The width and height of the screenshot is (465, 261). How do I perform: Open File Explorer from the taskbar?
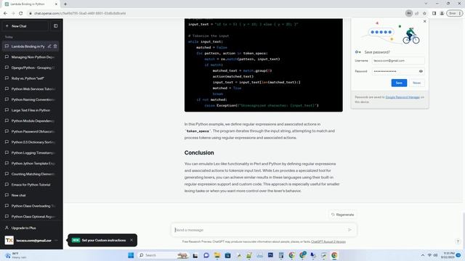[x=217, y=255]
